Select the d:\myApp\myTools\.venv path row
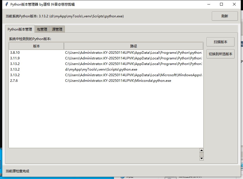This screenshot has width=243, height=179. click(x=106, y=69)
